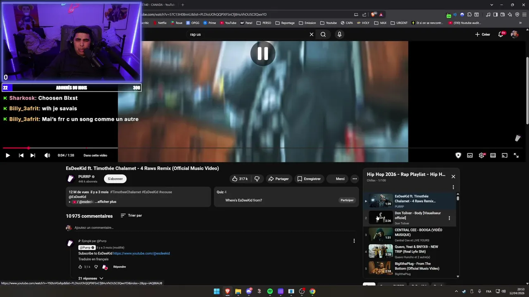Dislike the EsDeeKid video
This screenshot has width=529, height=297.
(257, 179)
